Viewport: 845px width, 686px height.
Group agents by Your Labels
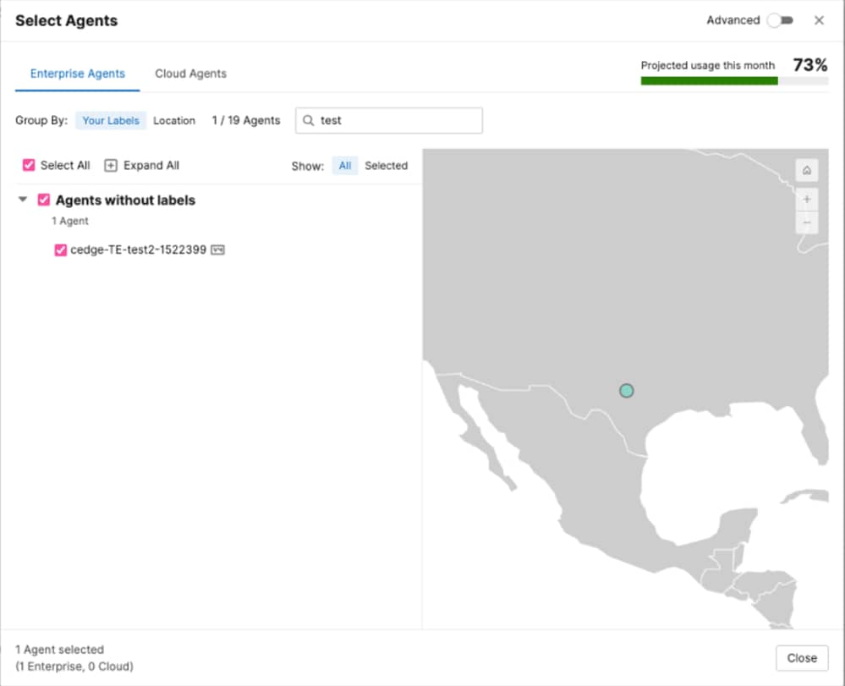(111, 121)
